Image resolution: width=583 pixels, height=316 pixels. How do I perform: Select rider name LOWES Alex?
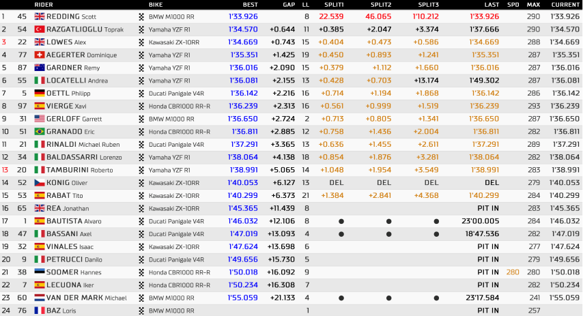pyautogui.click(x=66, y=42)
